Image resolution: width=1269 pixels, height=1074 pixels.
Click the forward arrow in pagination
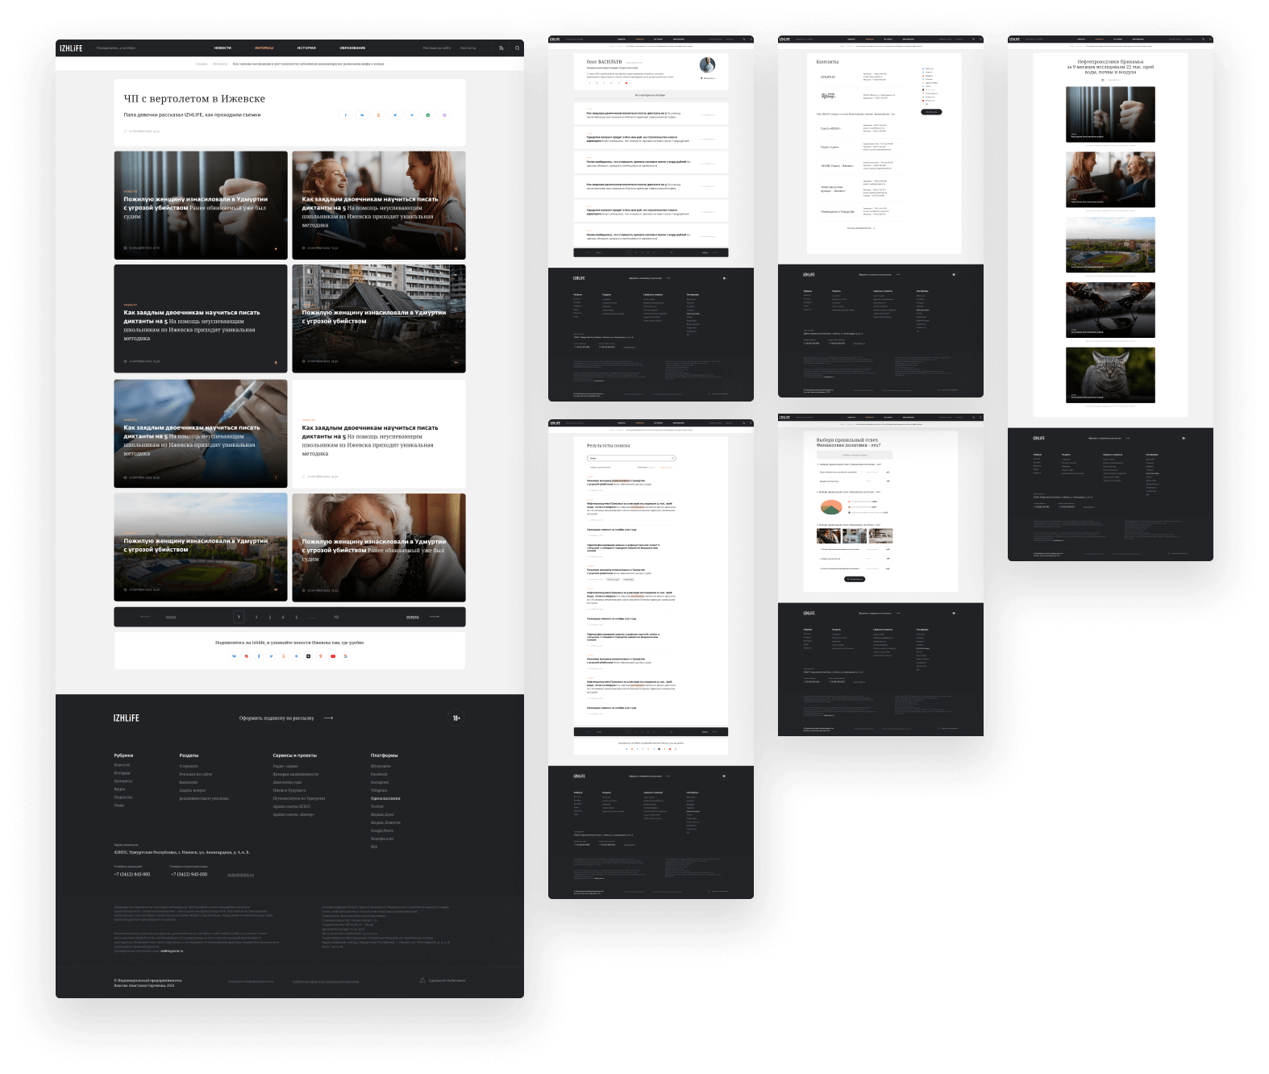[x=434, y=617]
